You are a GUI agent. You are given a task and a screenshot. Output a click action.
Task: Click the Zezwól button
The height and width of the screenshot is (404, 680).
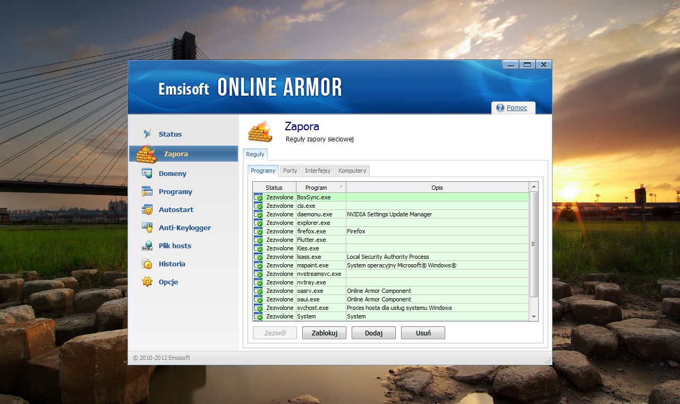[275, 333]
